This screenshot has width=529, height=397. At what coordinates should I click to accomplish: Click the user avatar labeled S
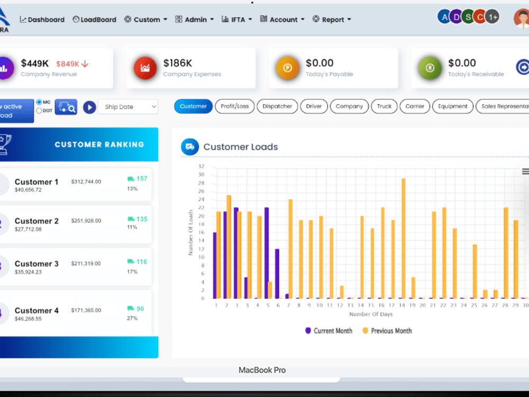(x=468, y=16)
